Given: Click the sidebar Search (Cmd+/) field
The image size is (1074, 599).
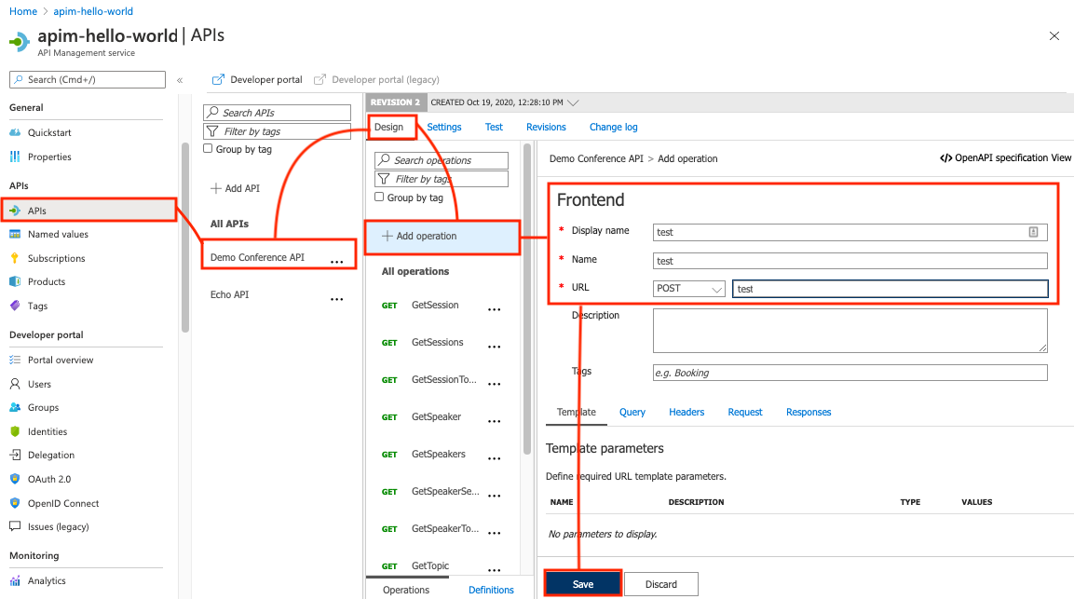Looking at the screenshot, I should coord(88,79).
